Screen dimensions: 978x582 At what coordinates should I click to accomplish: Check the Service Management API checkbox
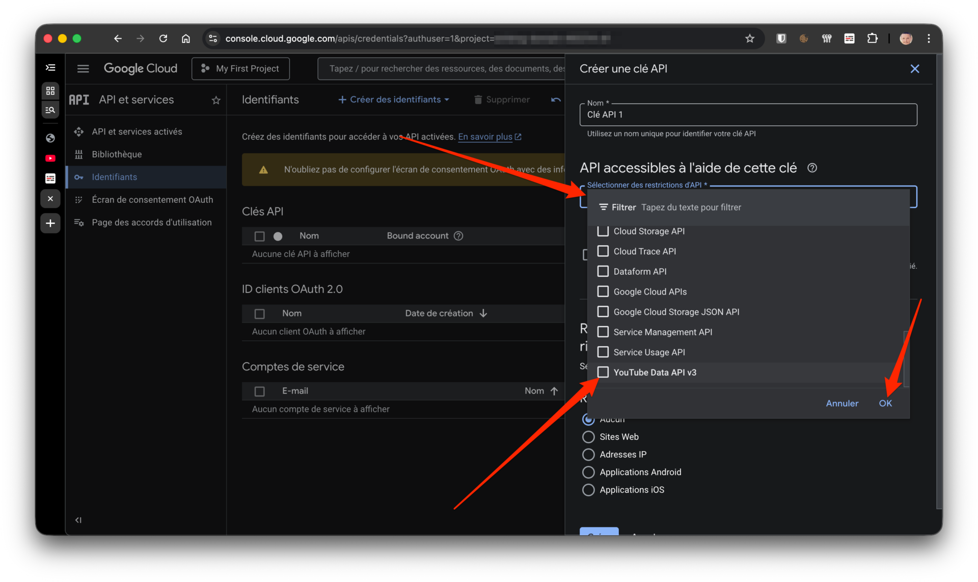603,332
